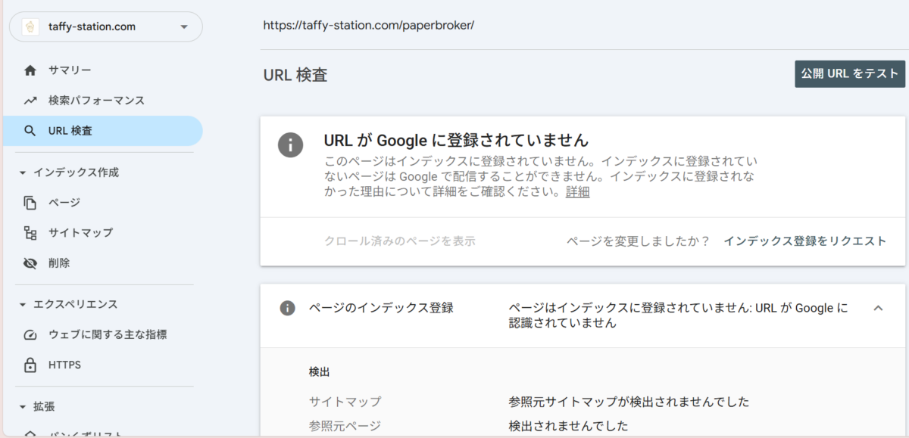The height and width of the screenshot is (438, 909).
Task: Click the info icon in URL status card
Action: (x=291, y=144)
